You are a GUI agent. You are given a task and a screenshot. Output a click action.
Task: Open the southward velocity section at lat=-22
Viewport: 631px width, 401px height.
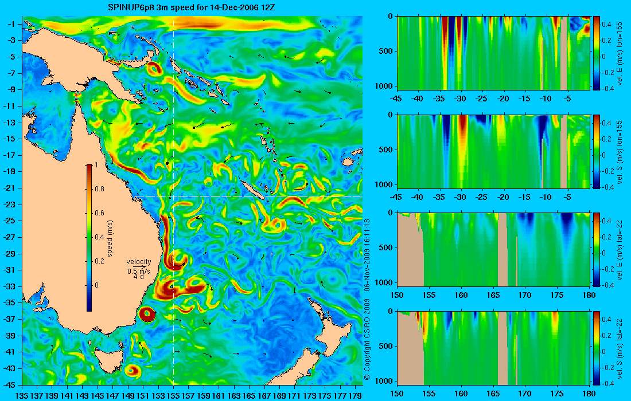pyautogui.click(x=493, y=348)
